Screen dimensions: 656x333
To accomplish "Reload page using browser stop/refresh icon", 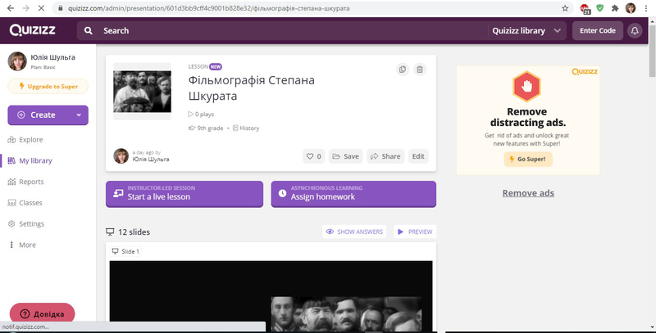I will [x=40, y=7].
